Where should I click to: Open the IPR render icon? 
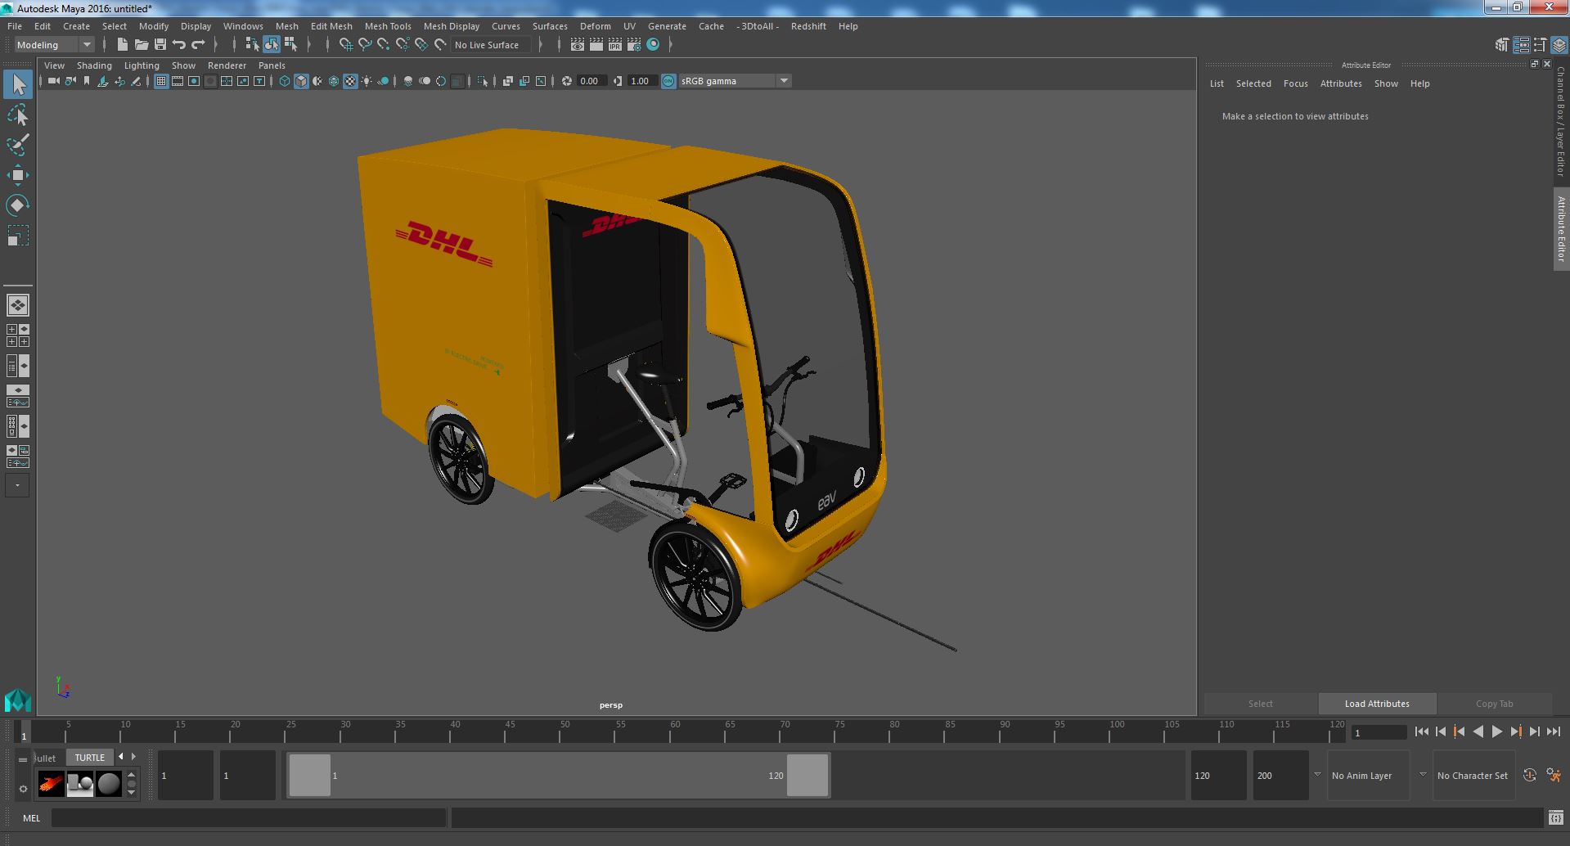point(614,45)
